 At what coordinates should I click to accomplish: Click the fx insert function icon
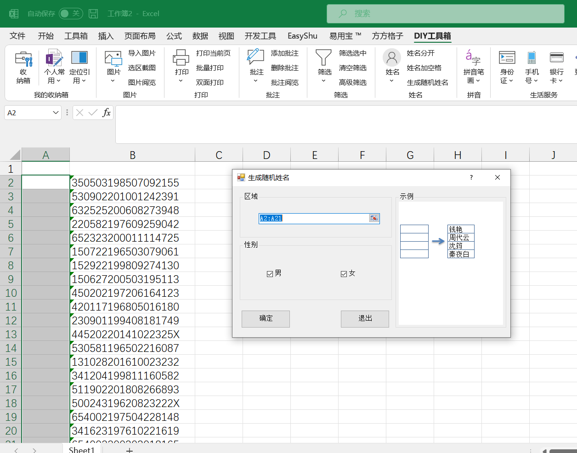[x=107, y=113]
